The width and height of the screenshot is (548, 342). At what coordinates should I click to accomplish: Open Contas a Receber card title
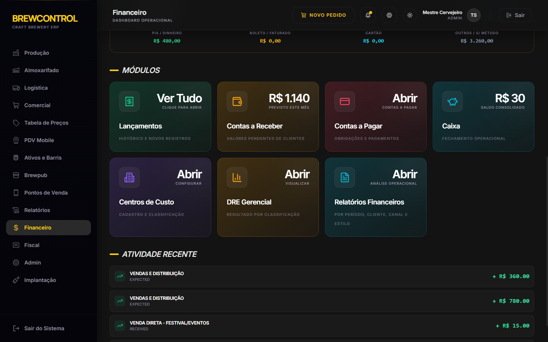255,126
